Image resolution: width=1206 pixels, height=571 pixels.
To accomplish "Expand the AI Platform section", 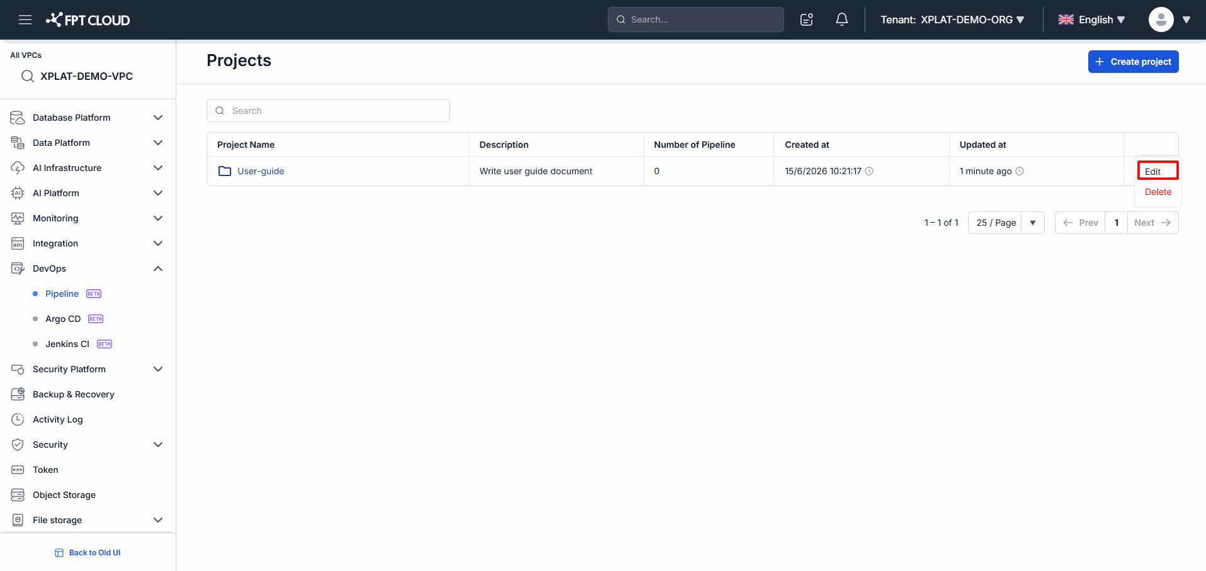I will [x=158, y=193].
